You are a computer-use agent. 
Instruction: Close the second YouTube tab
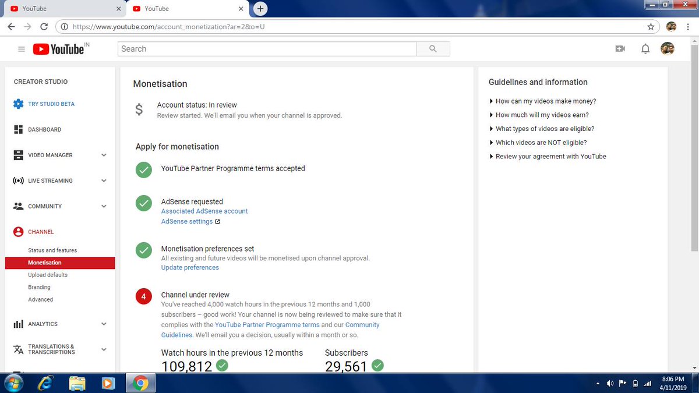point(241,9)
